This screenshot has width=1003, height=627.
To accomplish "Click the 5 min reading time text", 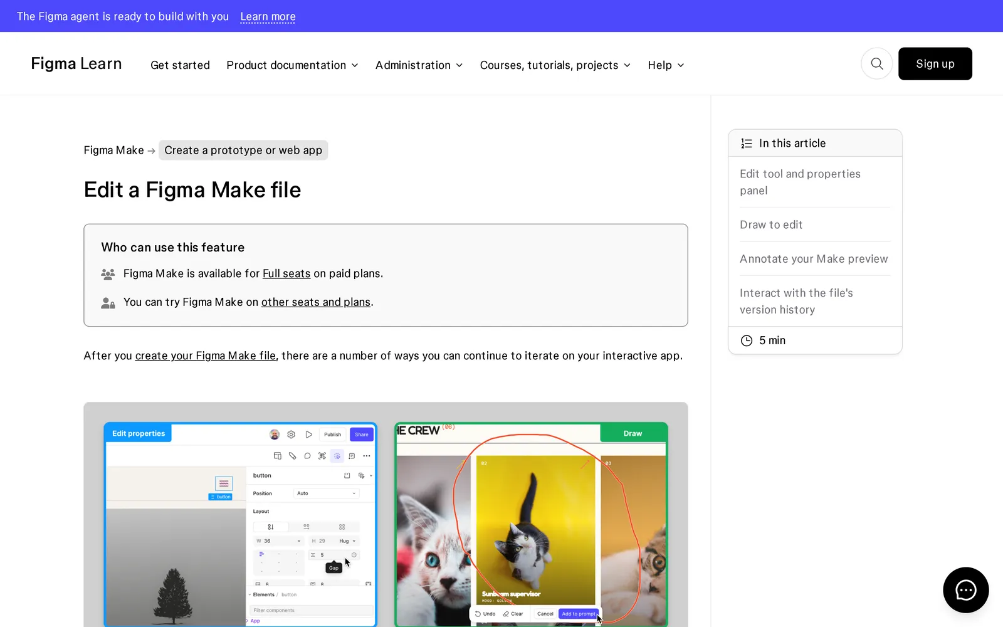I will point(772,340).
